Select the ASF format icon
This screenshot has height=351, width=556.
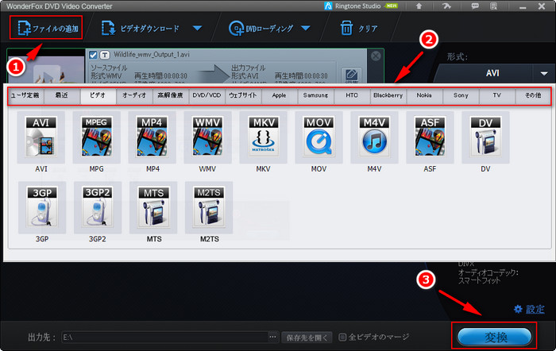[x=431, y=137]
